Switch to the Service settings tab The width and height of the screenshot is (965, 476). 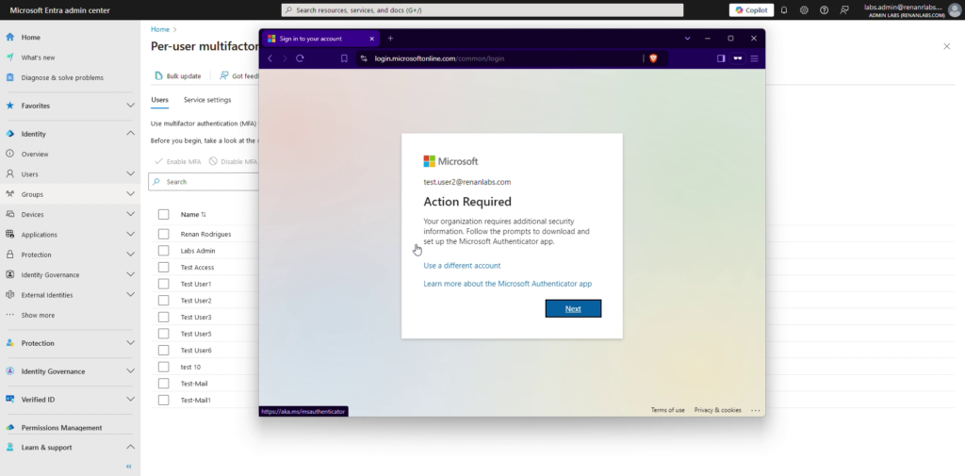pos(207,100)
